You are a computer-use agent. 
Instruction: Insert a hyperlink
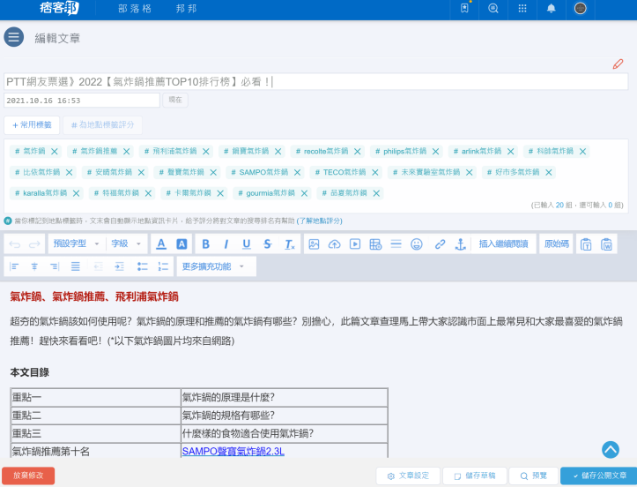(440, 244)
